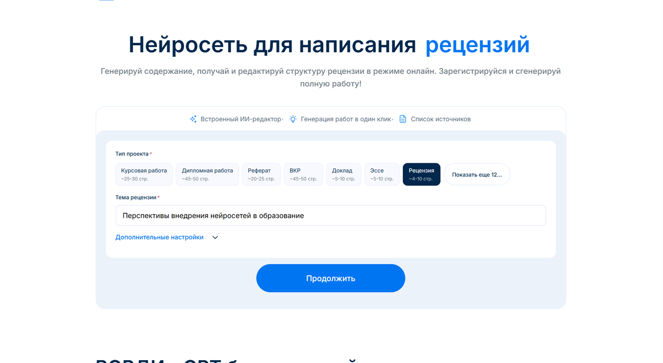
Task: Choose Эссе as the project type
Action: coord(382,174)
